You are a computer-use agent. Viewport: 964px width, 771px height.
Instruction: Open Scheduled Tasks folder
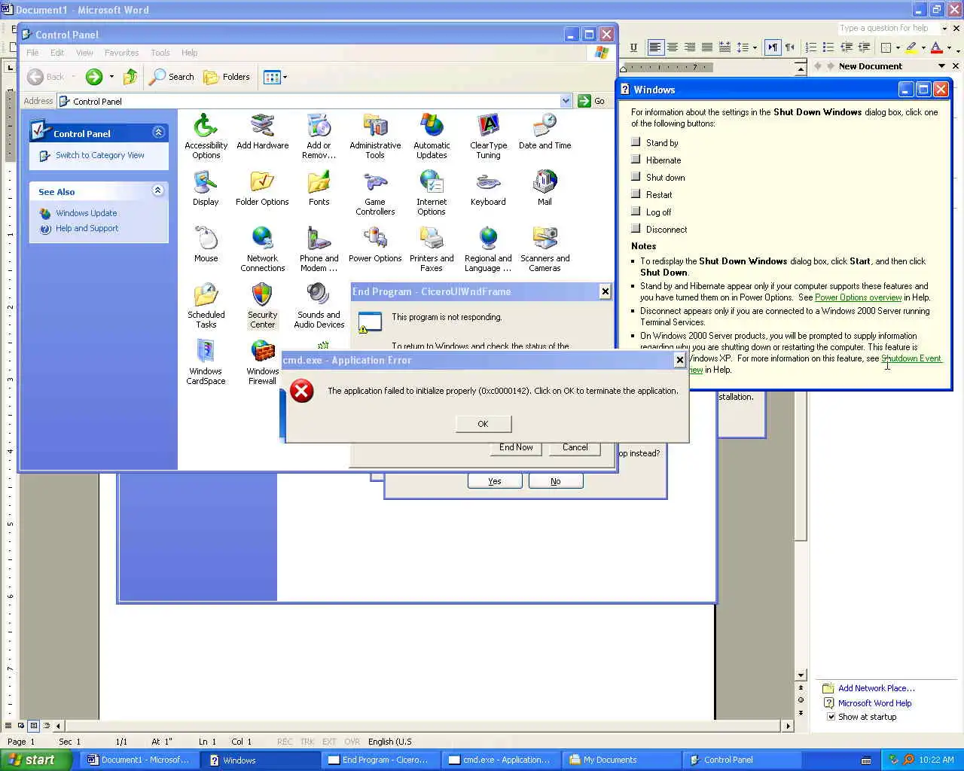(x=206, y=306)
